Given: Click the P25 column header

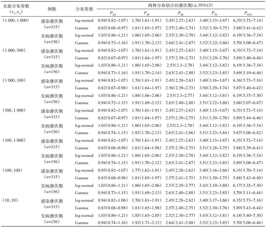Looking at the screenshot, I should click(x=146, y=14).
